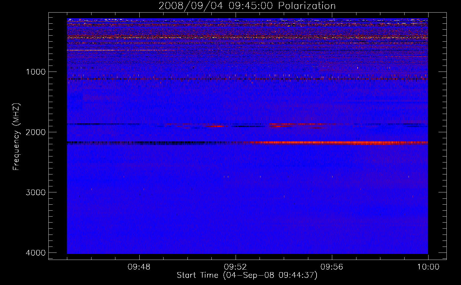Select the 3000 frequency tick label
Image resolution: width=461 pixels, height=285 pixels.
[x=36, y=192]
